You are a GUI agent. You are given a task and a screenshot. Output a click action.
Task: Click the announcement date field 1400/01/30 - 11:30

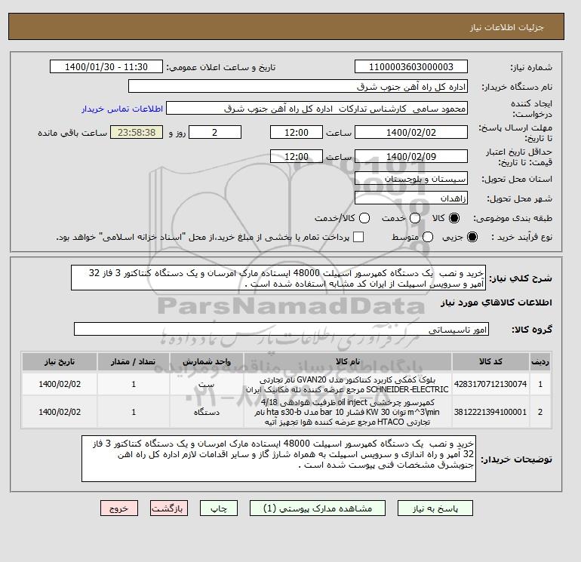tap(106, 66)
